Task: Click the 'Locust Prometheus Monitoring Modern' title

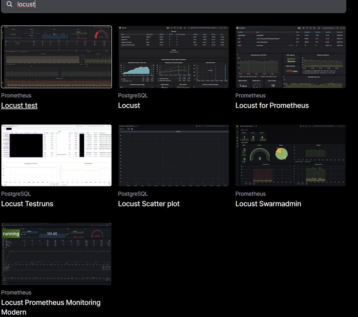Action: coord(51,303)
